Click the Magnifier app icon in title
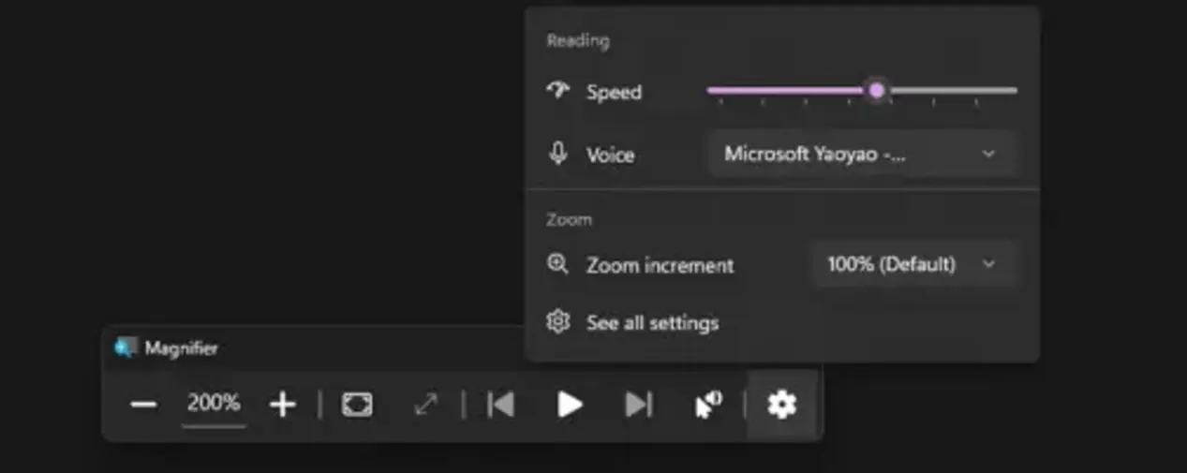1187x473 pixels. (x=126, y=348)
